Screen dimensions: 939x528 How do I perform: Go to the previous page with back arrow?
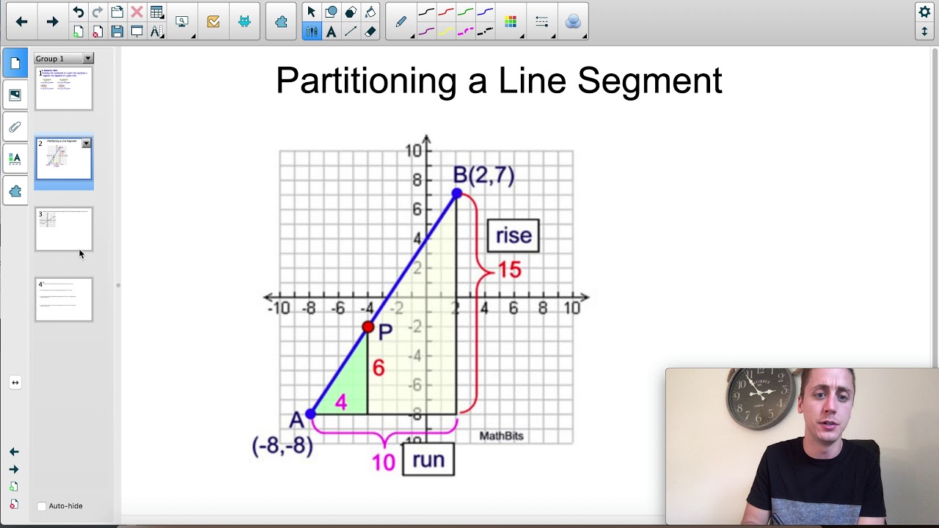pos(22,22)
